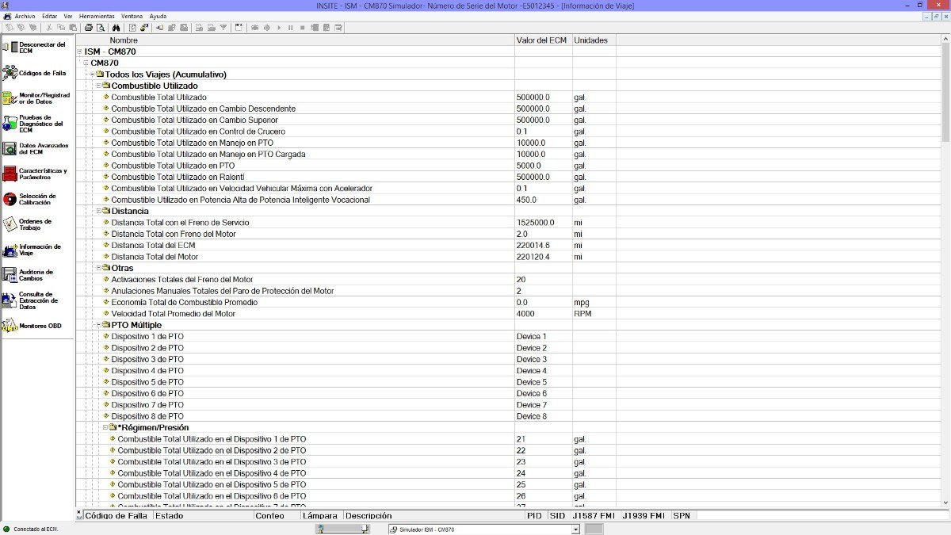Screen dimensions: 951x535
Task: Open Datos Avanzados del ECM
Action: click(x=36, y=149)
